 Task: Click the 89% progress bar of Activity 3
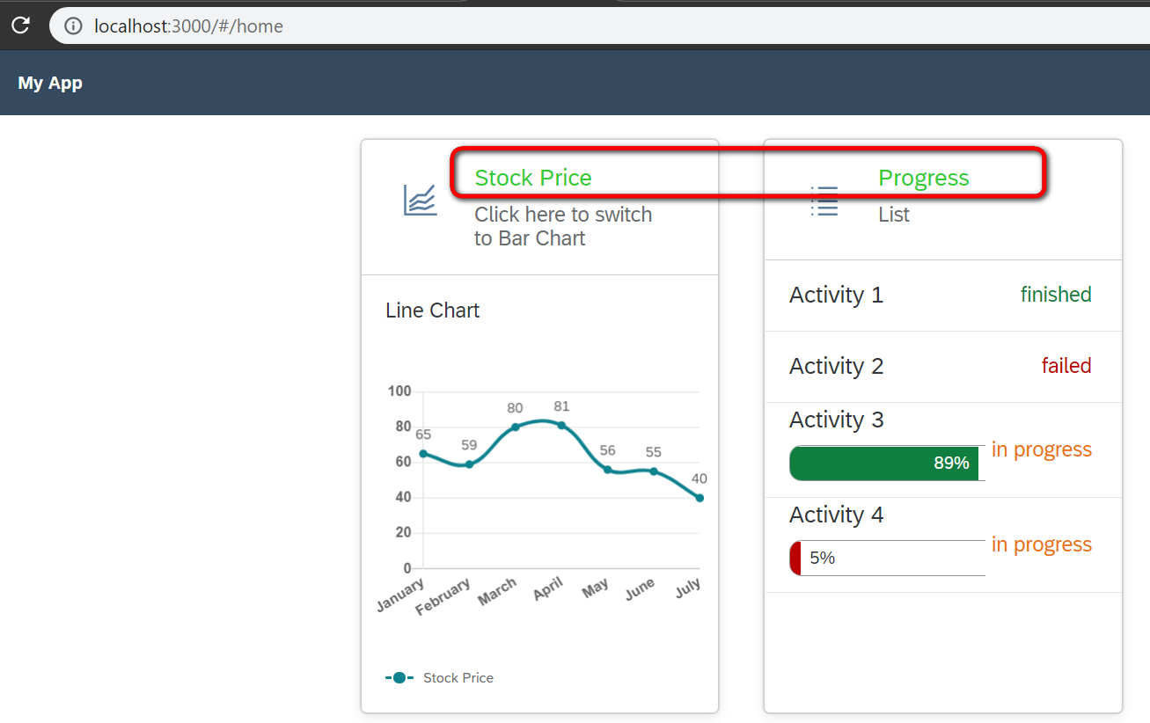pyautogui.click(x=884, y=463)
